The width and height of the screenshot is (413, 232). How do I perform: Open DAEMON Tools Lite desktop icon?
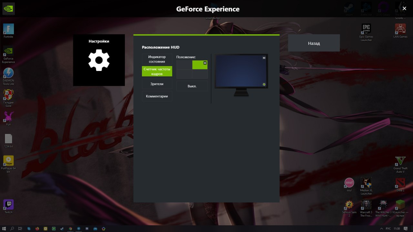(8, 76)
